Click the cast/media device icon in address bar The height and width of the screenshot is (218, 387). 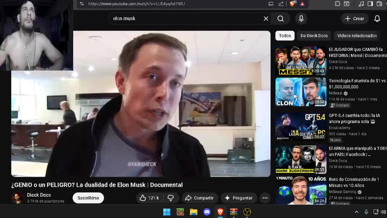coord(271,4)
